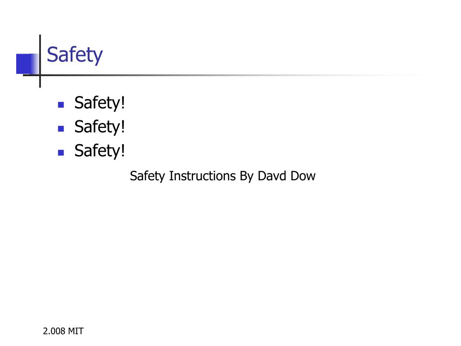Viewport: 461px width, 346px height.
Task: Click "2.008" in the slide footer
Action: click(54, 331)
